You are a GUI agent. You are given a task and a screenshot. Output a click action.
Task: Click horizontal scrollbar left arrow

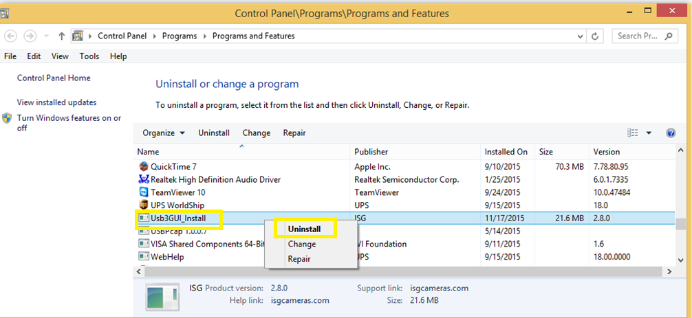(x=140, y=272)
